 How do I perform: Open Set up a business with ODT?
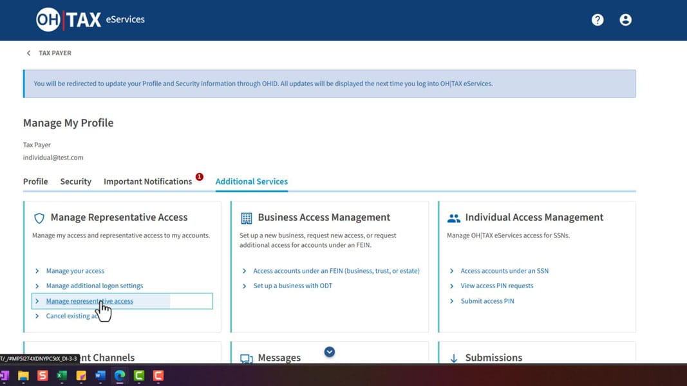tap(293, 286)
